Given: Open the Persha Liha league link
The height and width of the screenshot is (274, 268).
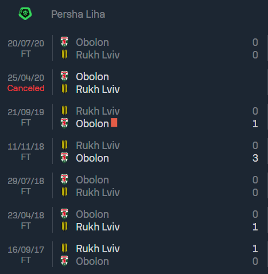Looking at the screenshot, I should 78,14.
